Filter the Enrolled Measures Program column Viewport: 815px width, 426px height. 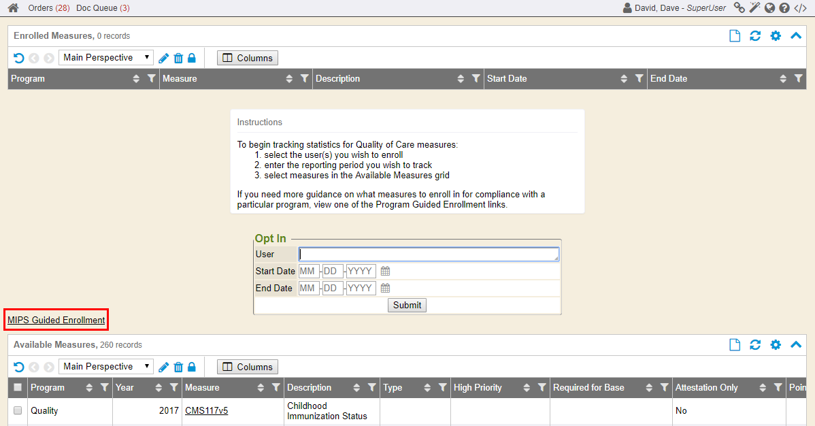click(152, 79)
